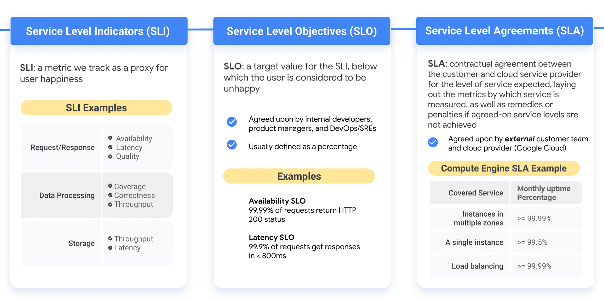Click the 'A single instance' cell
The image size is (604, 300).
click(470, 242)
